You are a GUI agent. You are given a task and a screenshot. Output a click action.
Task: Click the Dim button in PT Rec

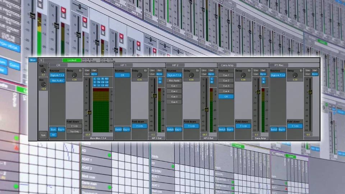[x=308, y=71]
